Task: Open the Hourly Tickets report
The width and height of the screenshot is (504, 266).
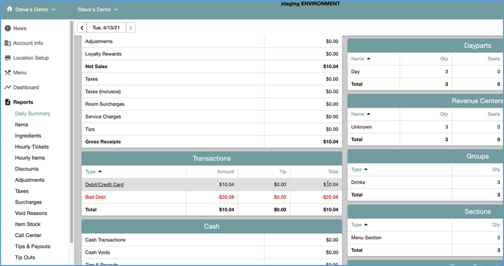Action: [33, 147]
